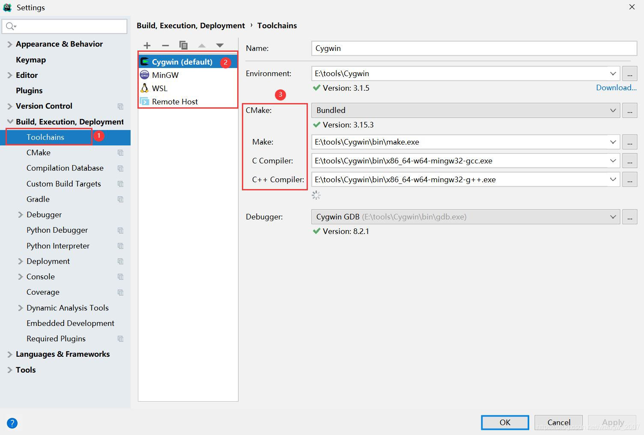Click project-level icon beside Coverage
The height and width of the screenshot is (435, 644).
121,293
